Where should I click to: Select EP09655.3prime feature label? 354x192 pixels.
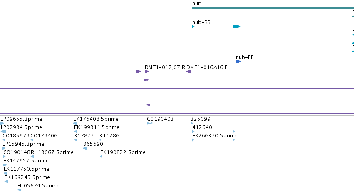21,119
